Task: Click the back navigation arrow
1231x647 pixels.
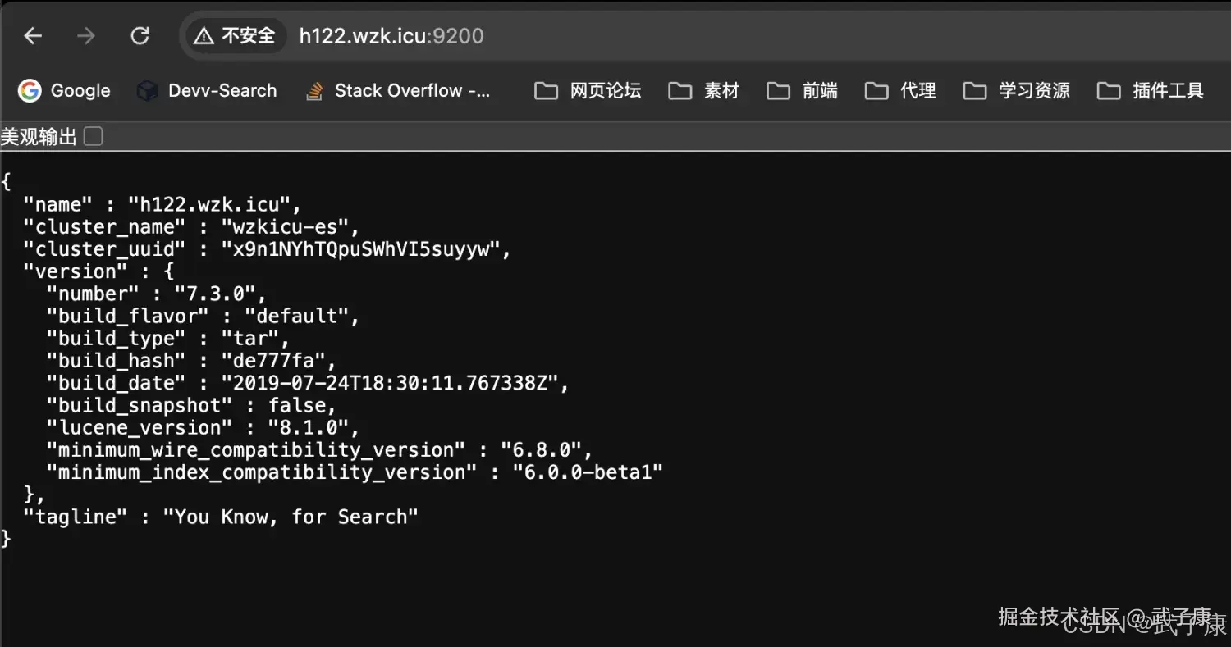Action: [32, 35]
